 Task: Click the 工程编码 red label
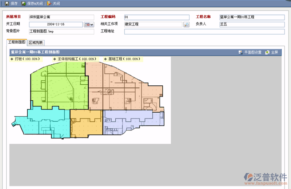pos(108,17)
